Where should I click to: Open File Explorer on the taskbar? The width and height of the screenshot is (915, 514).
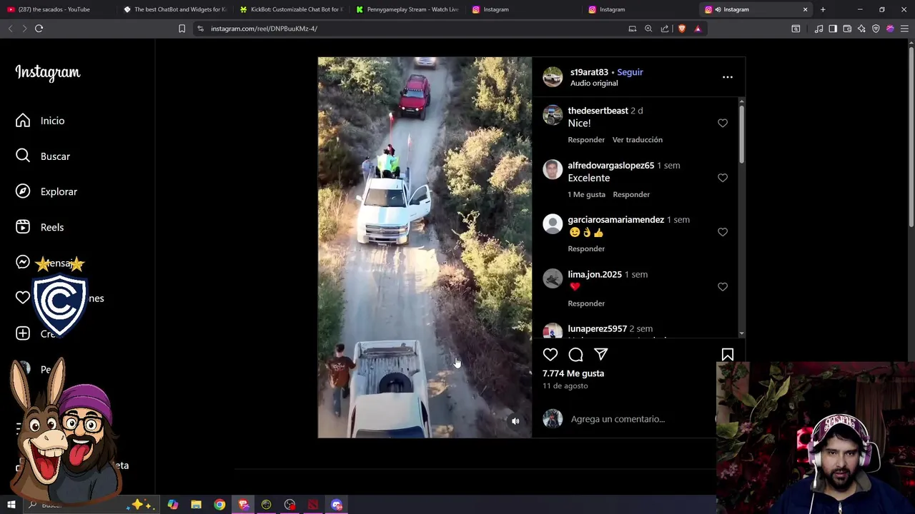click(x=196, y=505)
